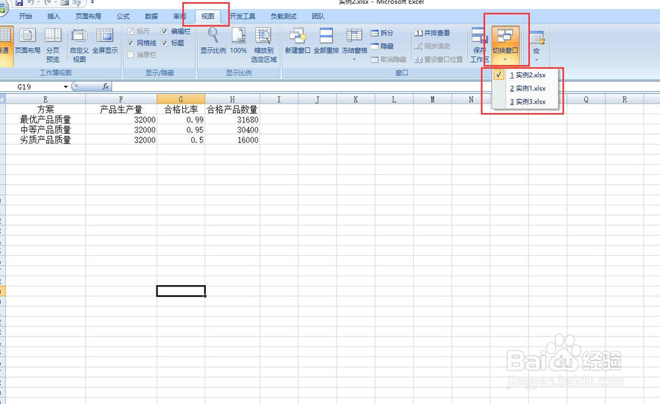Select the View tab
Image resolution: width=660 pixels, height=404 pixels.
[207, 17]
